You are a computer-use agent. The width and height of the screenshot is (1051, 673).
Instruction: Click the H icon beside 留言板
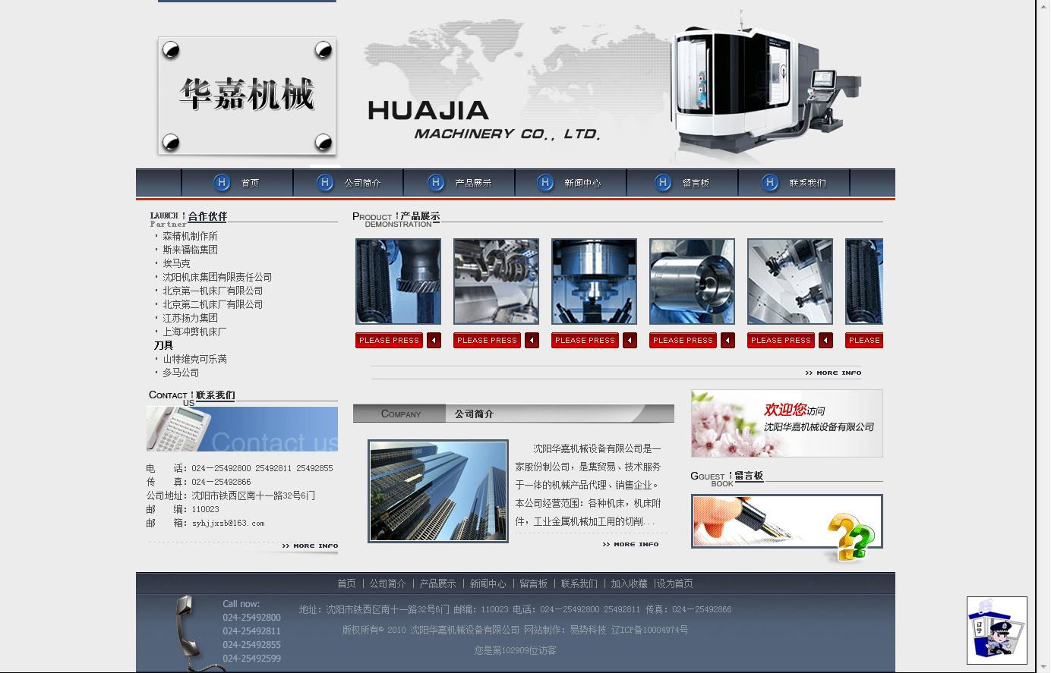coord(662,182)
